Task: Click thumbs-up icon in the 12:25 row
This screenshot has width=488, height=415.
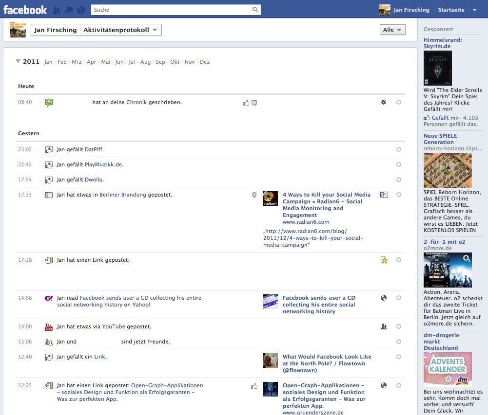Action: 254,386
